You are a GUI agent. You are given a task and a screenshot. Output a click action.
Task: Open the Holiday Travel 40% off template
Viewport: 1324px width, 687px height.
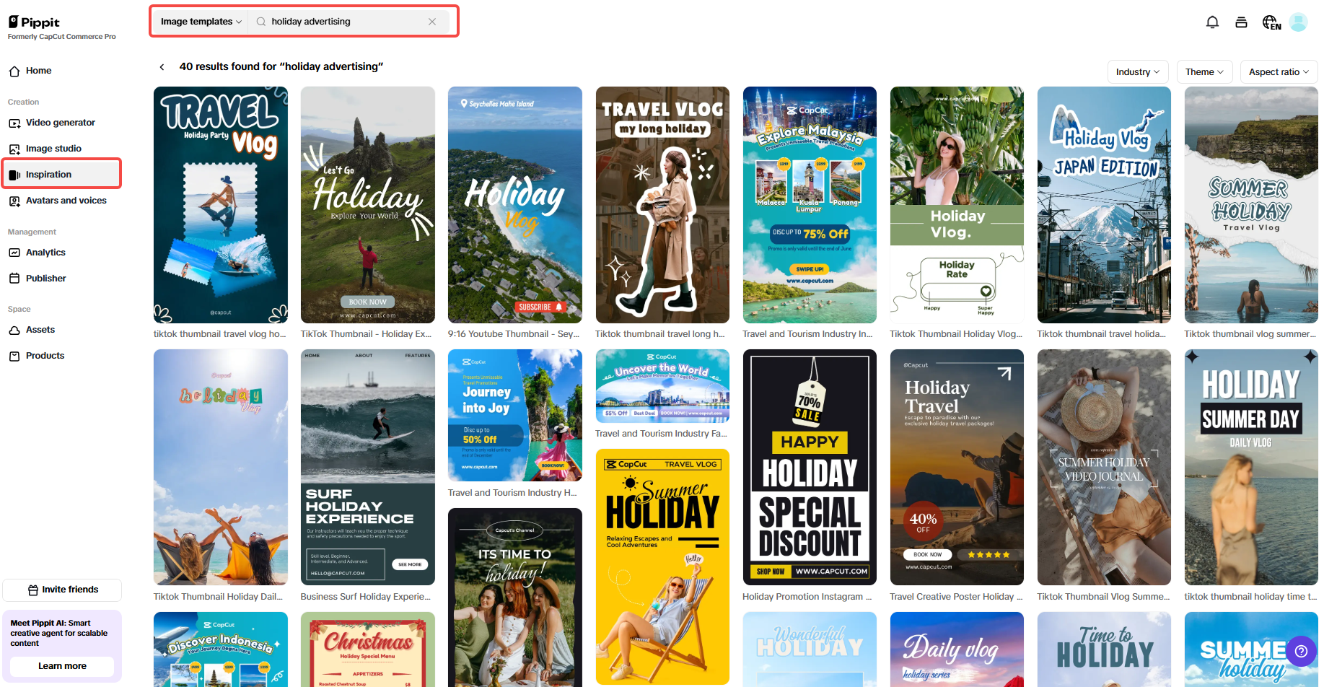[957, 468]
